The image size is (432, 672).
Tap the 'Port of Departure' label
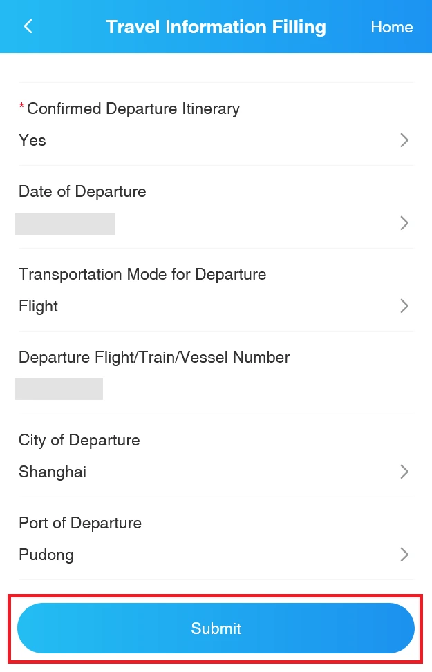(80, 523)
